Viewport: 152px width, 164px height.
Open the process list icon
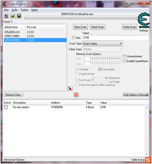pyautogui.click(x=6, y=16)
